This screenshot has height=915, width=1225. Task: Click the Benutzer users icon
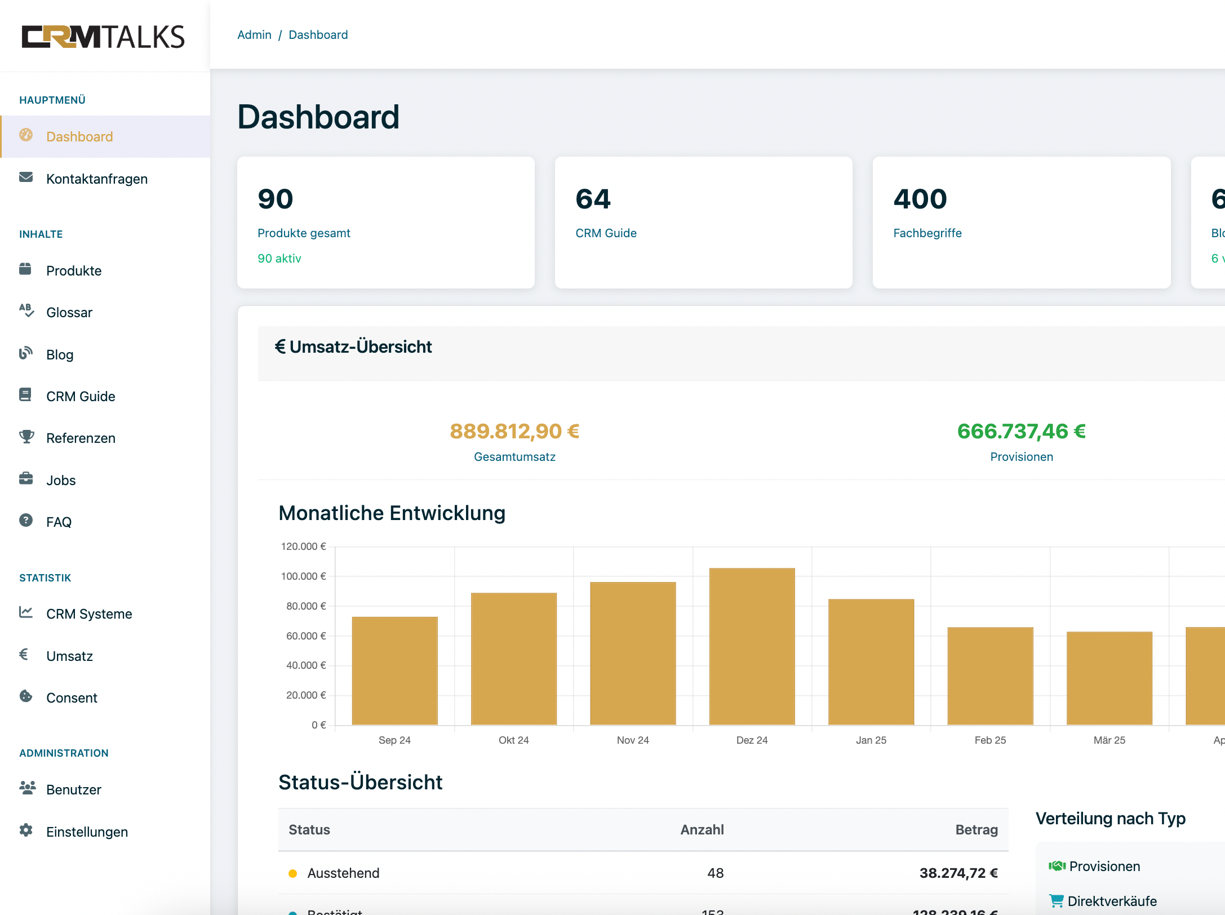click(x=28, y=788)
